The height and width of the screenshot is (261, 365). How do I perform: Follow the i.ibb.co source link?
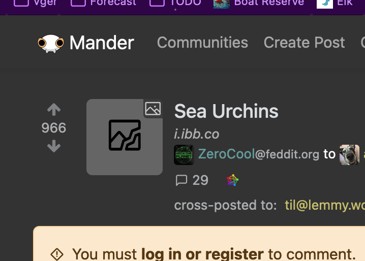(197, 134)
